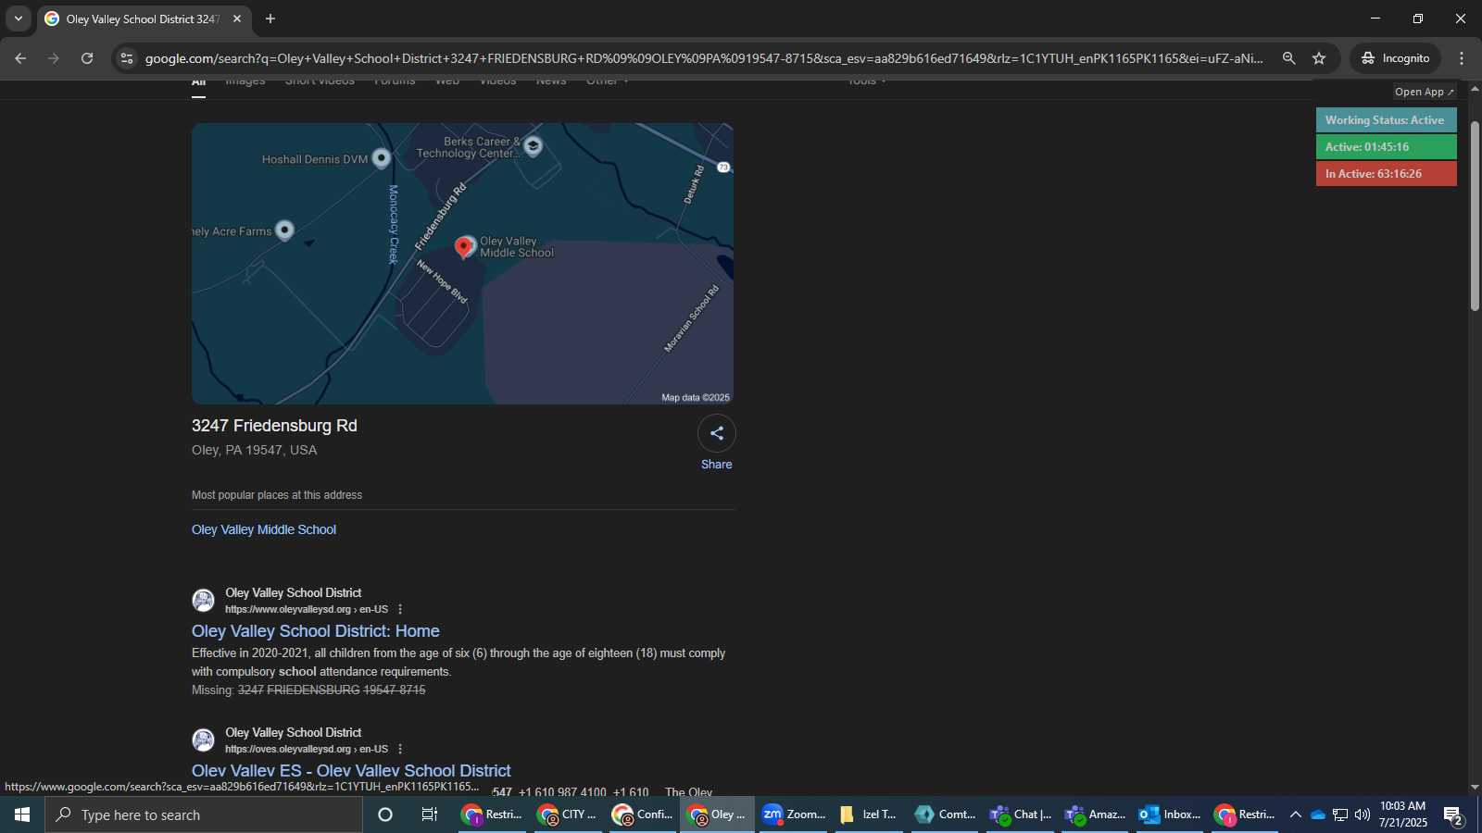1482x833 pixels.
Task: Switch to the Confi... Chrome taskbar window
Action: pos(642,814)
